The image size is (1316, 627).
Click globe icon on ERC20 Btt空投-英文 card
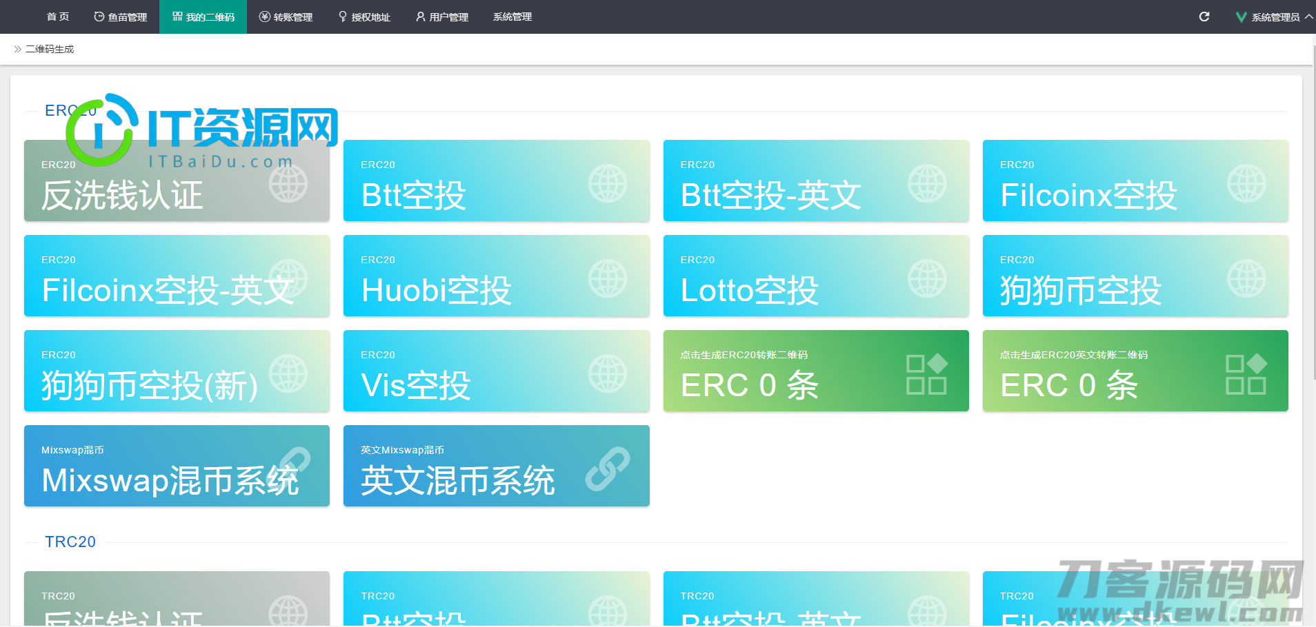click(927, 183)
